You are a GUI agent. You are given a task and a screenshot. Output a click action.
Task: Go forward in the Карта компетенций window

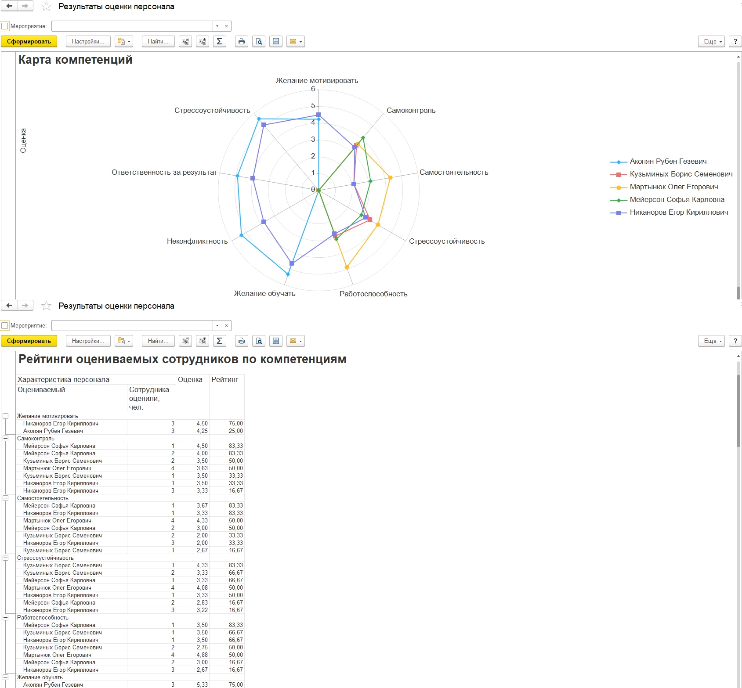[x=25, y=6]
